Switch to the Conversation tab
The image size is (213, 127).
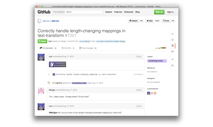coord(48,48)
